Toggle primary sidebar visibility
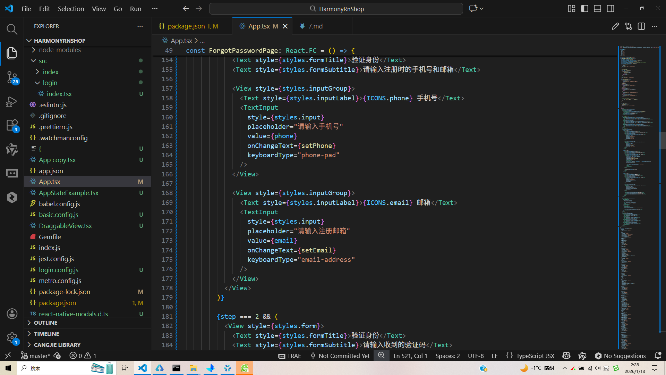This screenshot has height=375, width=666. click(584, 9)
